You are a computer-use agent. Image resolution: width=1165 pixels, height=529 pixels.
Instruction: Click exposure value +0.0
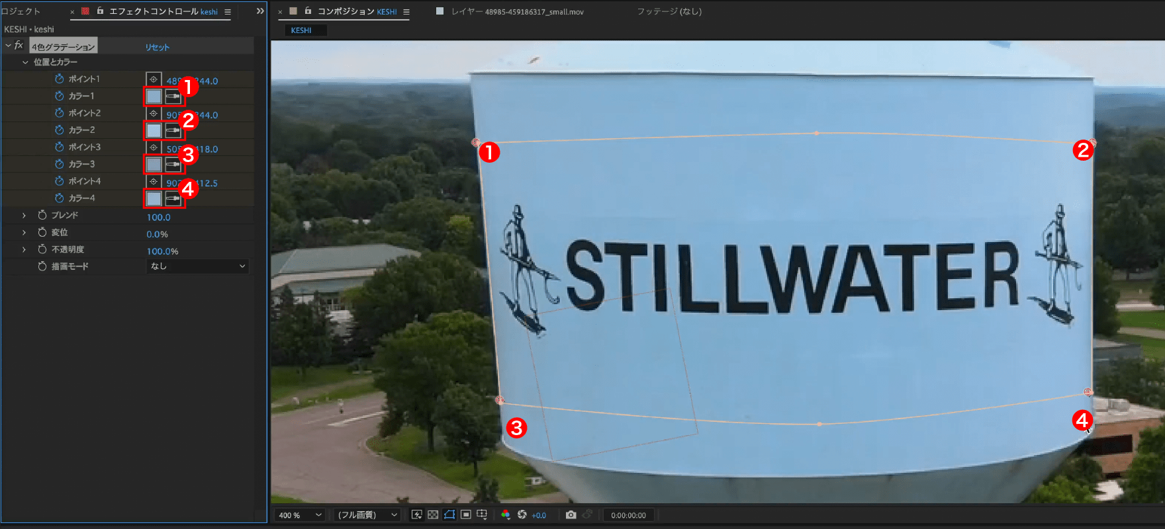click(539, 516)
